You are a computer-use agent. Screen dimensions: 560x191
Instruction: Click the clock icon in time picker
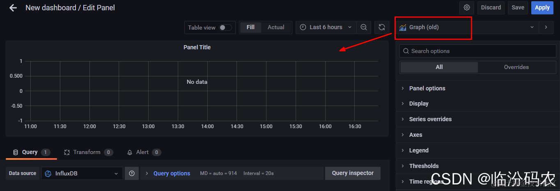coord(303,27)
